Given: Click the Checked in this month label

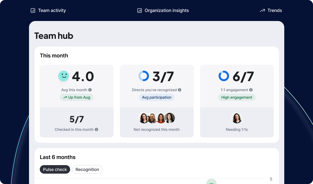Looking at the screenshot, I should coord(74,129).
